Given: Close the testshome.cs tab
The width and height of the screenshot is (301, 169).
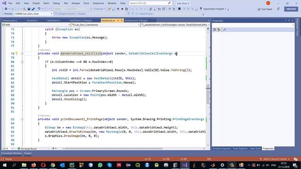Looking at the screenshot, I should [121, 21].
